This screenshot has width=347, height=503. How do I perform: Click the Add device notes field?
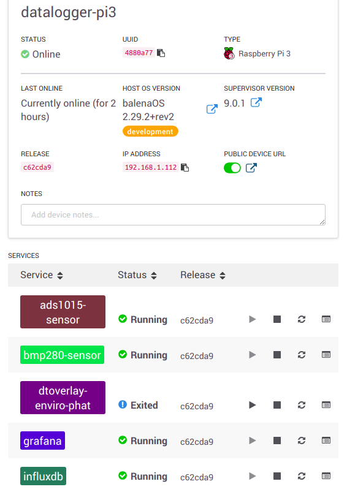tap(173, 214)
